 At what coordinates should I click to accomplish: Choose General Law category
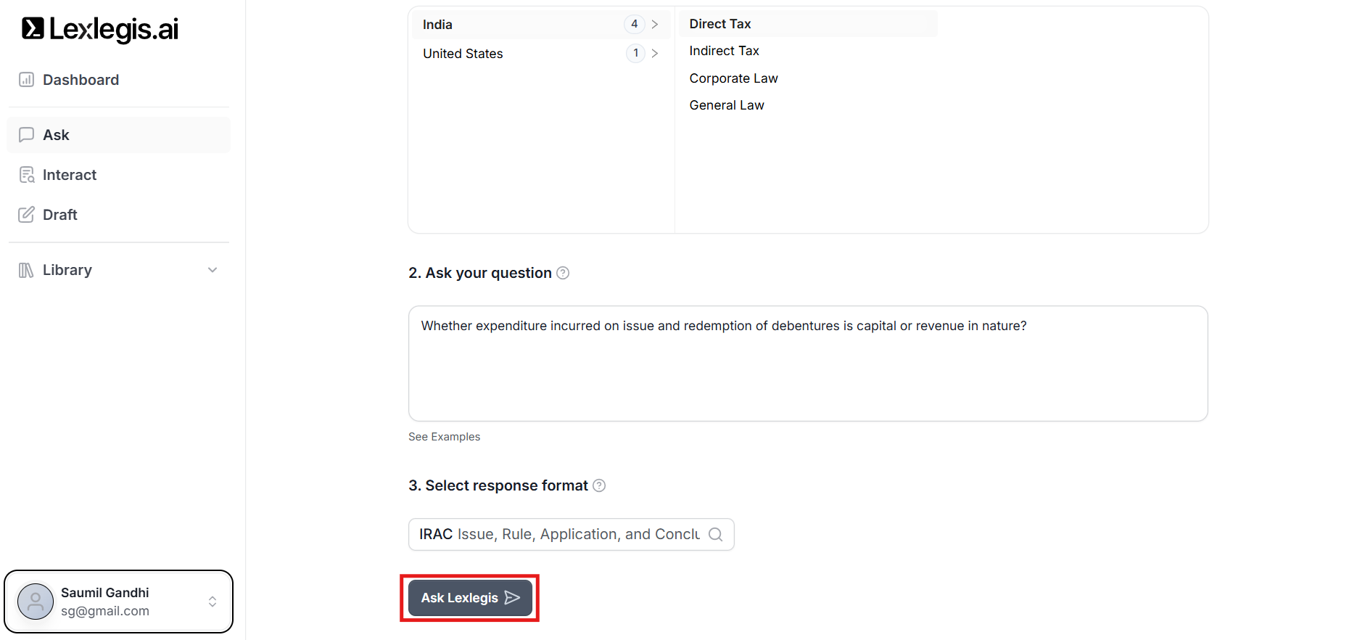pos(727,105)
